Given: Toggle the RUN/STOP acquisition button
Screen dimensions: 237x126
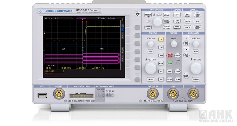Looking at the screenshot, I should click(186, 55).
